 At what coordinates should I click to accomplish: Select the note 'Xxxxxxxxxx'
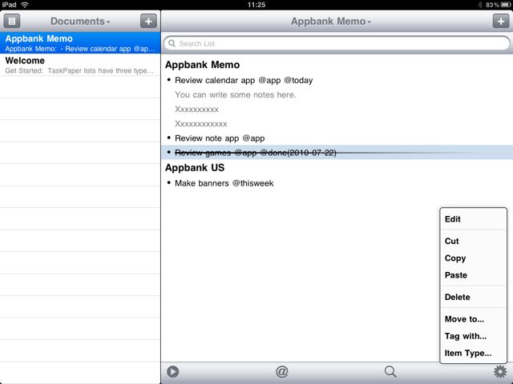[x=196, y=109]
